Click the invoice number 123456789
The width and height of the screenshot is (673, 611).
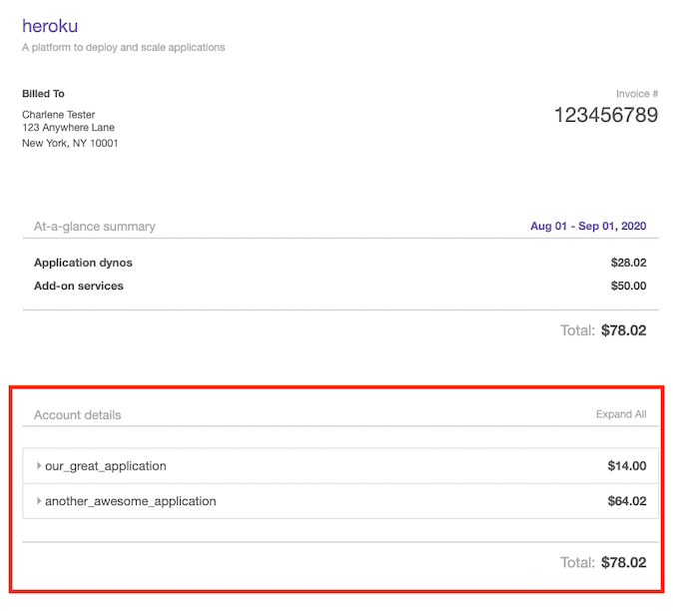click(x=605, y=115)
